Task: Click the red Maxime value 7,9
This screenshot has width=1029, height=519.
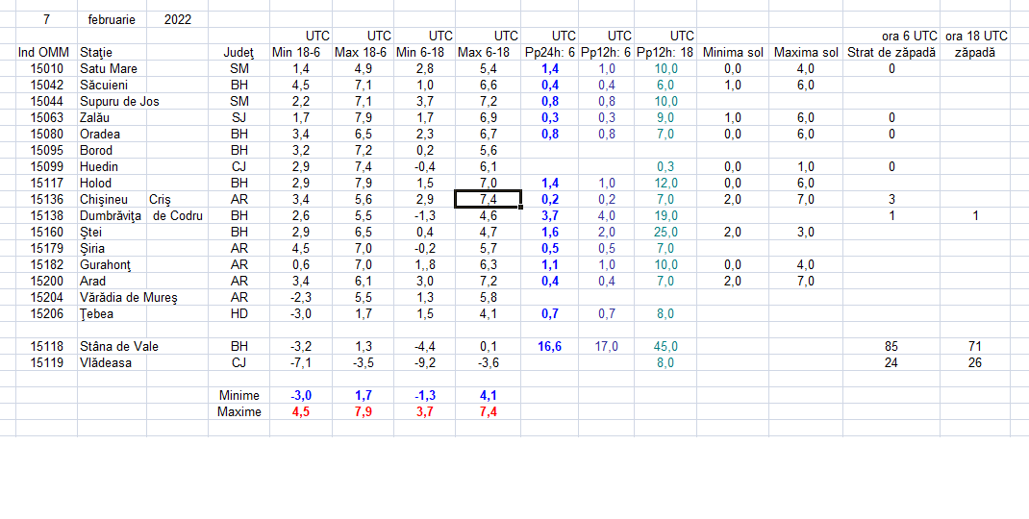Action: [363, 412]
